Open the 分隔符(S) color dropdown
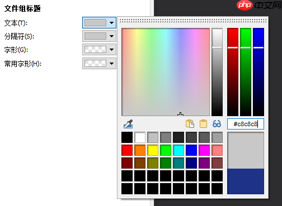 [x=99, y=36]
